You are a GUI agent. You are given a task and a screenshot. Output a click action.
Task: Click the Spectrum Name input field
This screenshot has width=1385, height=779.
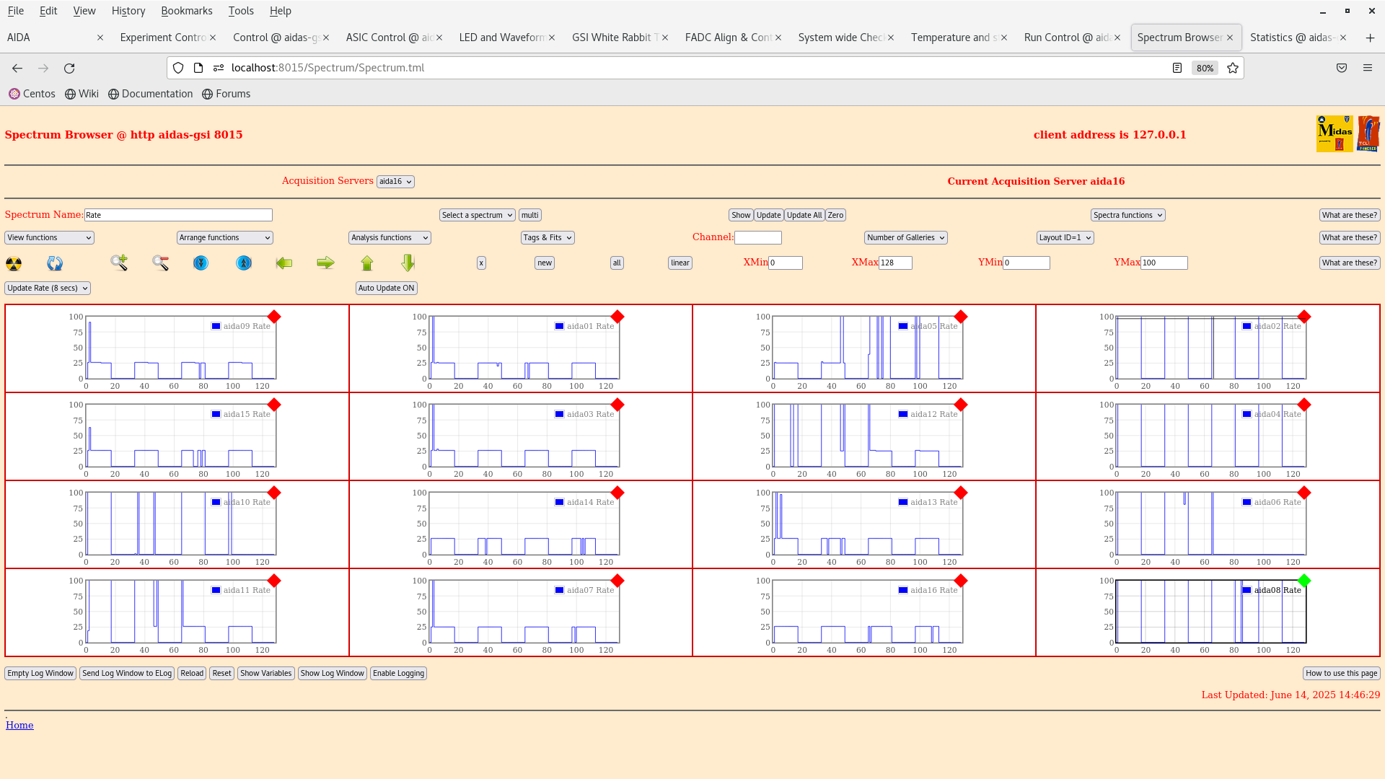tap(178, 215)
